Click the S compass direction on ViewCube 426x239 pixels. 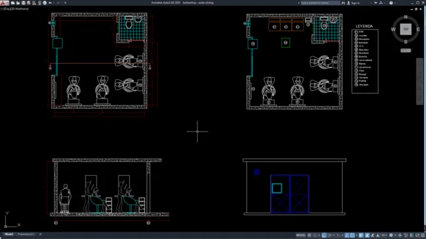point(405,42)
